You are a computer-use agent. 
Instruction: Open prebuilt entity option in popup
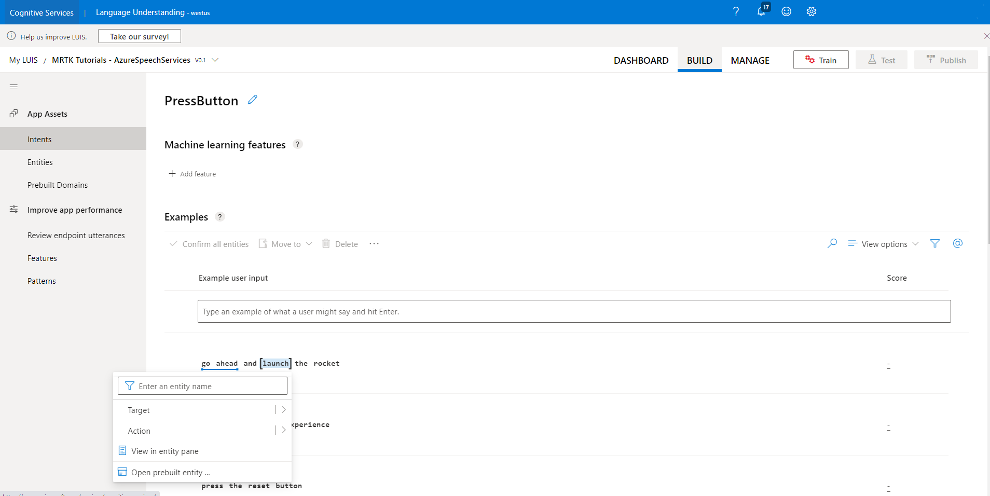pos(170,472)
